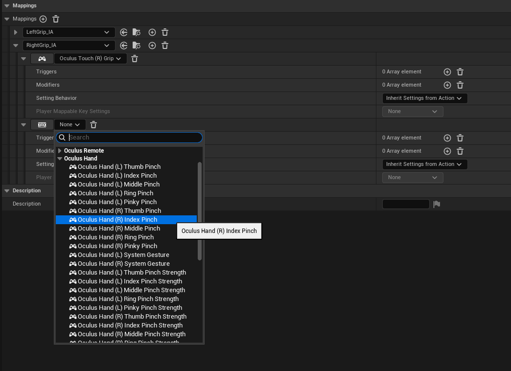The width and height of the screenshot is (511, 371).
Task: Add a key binding to RightGrip_IA
Action: click(152, 46)
